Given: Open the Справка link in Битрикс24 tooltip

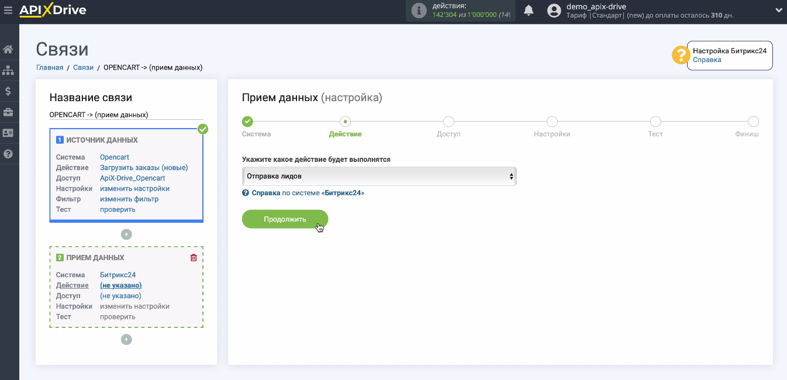Looking at the screenshot, I should pos(707,60).
